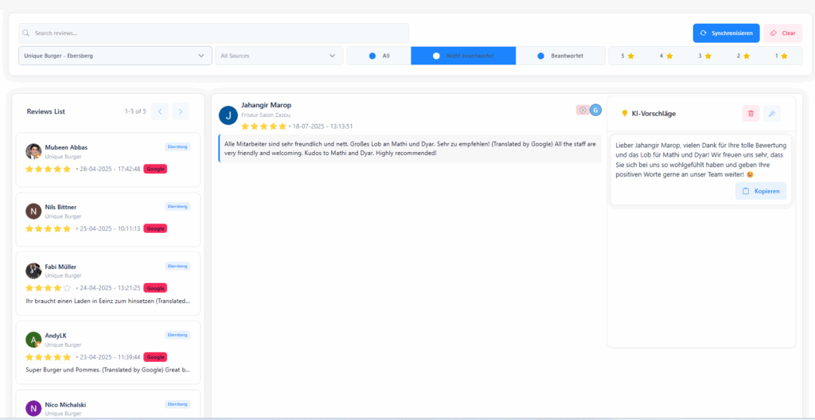Go to next page of reviews list
Viewport: 815px width, 420px height.
[181, 111]
